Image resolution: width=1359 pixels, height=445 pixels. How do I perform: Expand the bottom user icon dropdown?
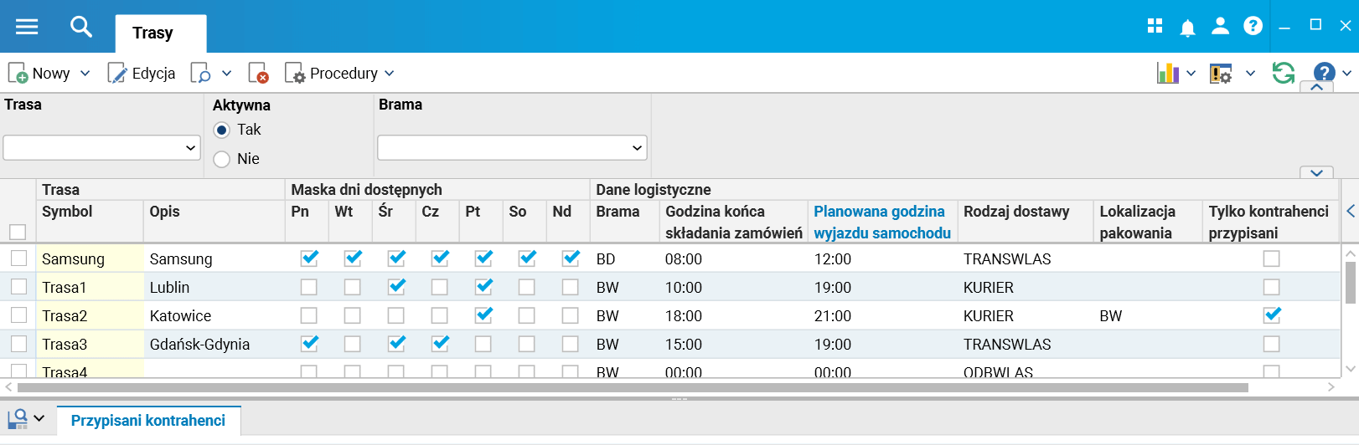pos(39,418)
